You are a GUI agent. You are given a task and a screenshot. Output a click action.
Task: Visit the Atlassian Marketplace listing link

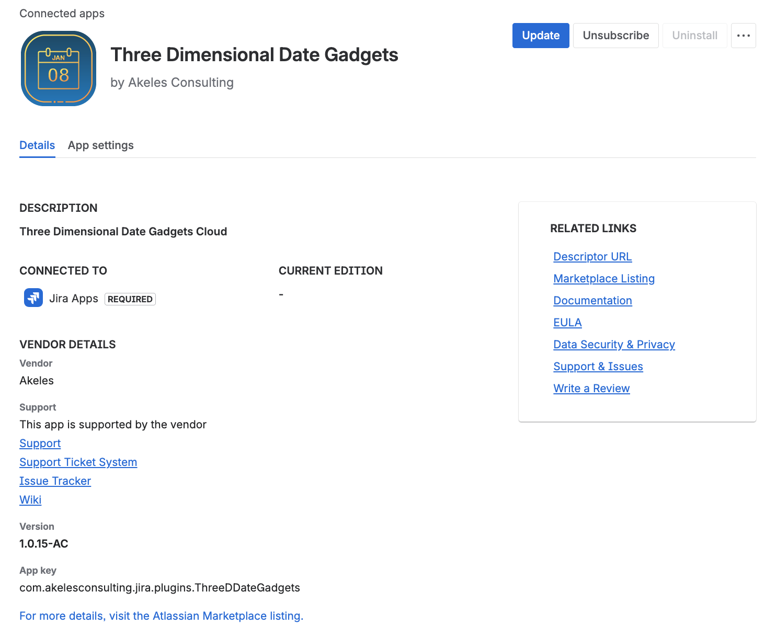(161, 616)
